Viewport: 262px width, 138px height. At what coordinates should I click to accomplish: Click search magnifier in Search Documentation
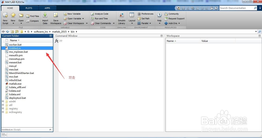click(x=255, y=8)
